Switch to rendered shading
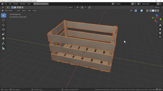 click(x=158, y=11)
